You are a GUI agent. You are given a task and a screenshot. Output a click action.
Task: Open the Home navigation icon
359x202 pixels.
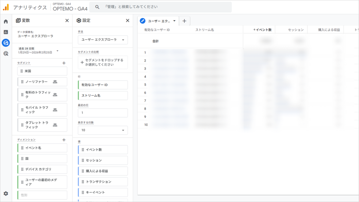click(5, 21)
